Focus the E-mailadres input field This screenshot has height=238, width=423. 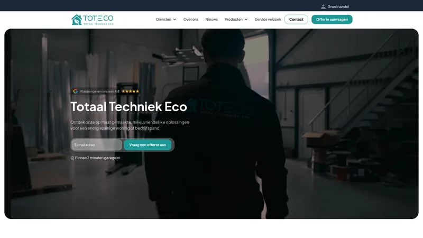[x=97, y=145]
